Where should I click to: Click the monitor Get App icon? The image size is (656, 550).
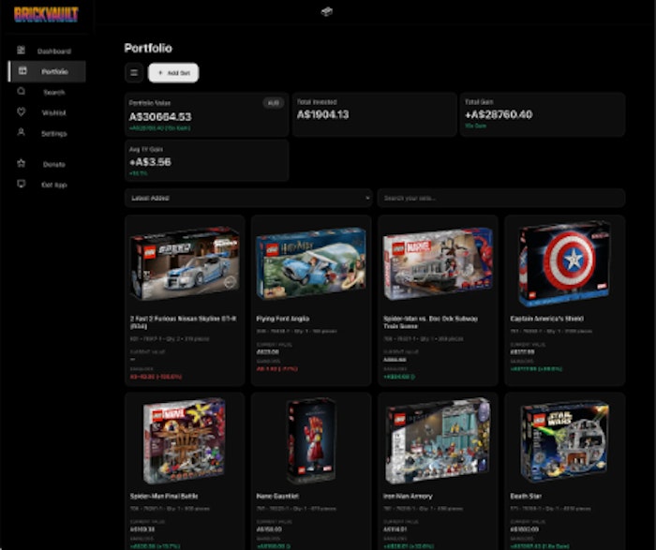point(21,184)
